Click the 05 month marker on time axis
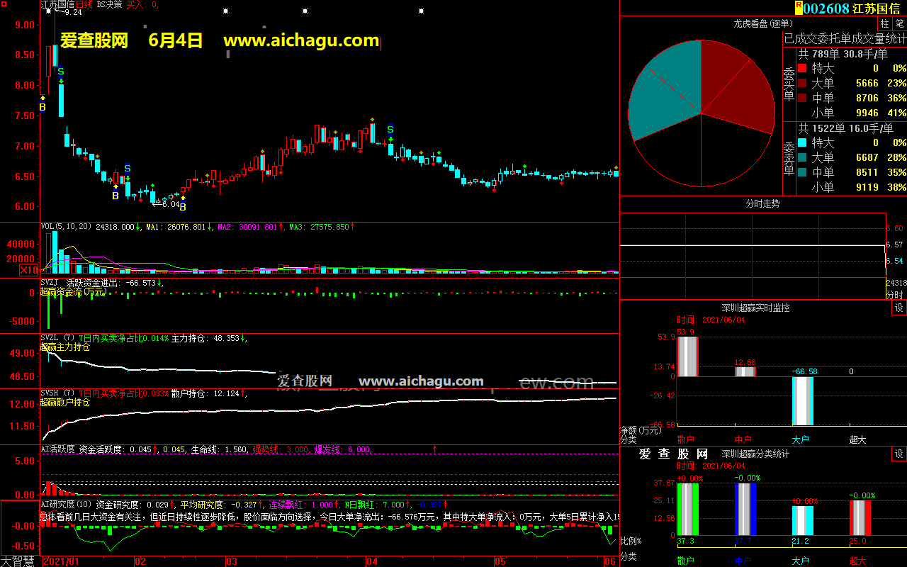The width and height of the screenshot is (907, 567). tap(500, 561)
